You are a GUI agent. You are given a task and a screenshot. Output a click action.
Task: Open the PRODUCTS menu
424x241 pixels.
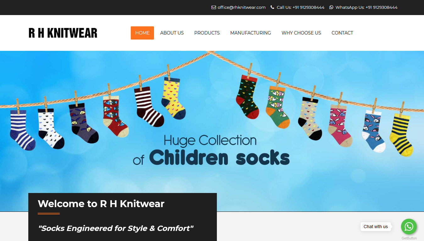coord(207,33)
